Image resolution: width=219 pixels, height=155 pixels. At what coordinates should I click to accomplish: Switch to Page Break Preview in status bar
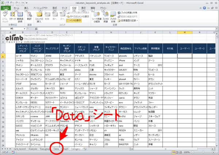point(180,152)
